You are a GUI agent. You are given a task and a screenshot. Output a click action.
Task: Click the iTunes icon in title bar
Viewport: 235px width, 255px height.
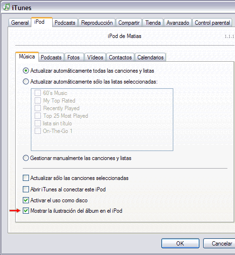click(6, 7)
